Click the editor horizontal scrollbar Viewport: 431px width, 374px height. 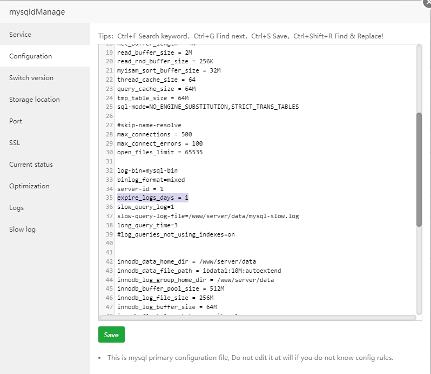(257, 318)
